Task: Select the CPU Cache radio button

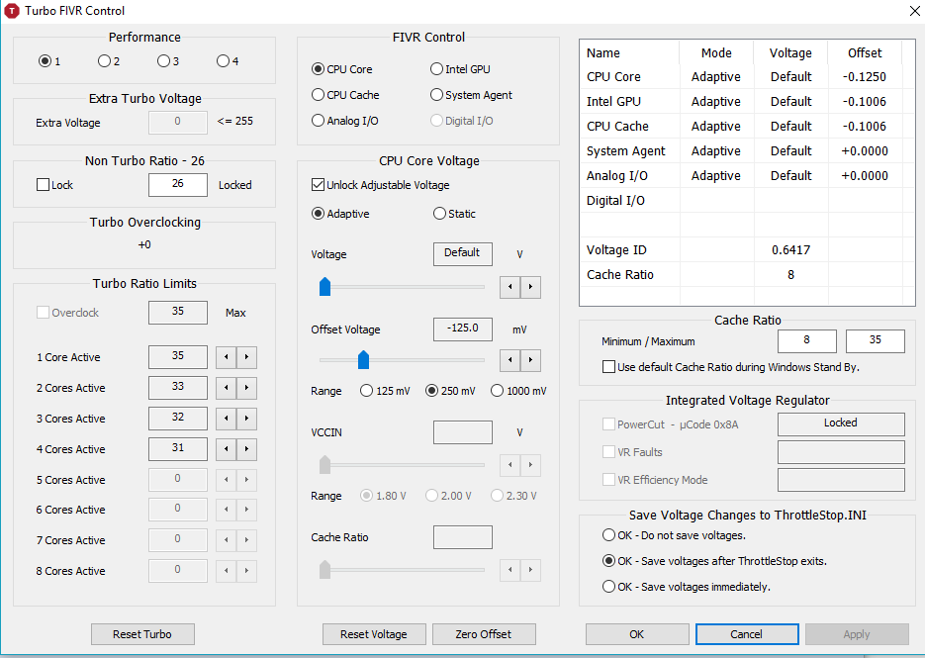Action: 318,95
